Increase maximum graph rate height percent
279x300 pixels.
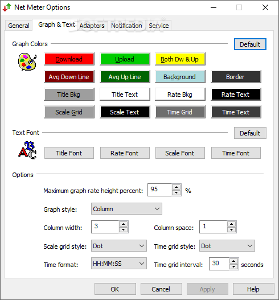click(x=177, y=187)
